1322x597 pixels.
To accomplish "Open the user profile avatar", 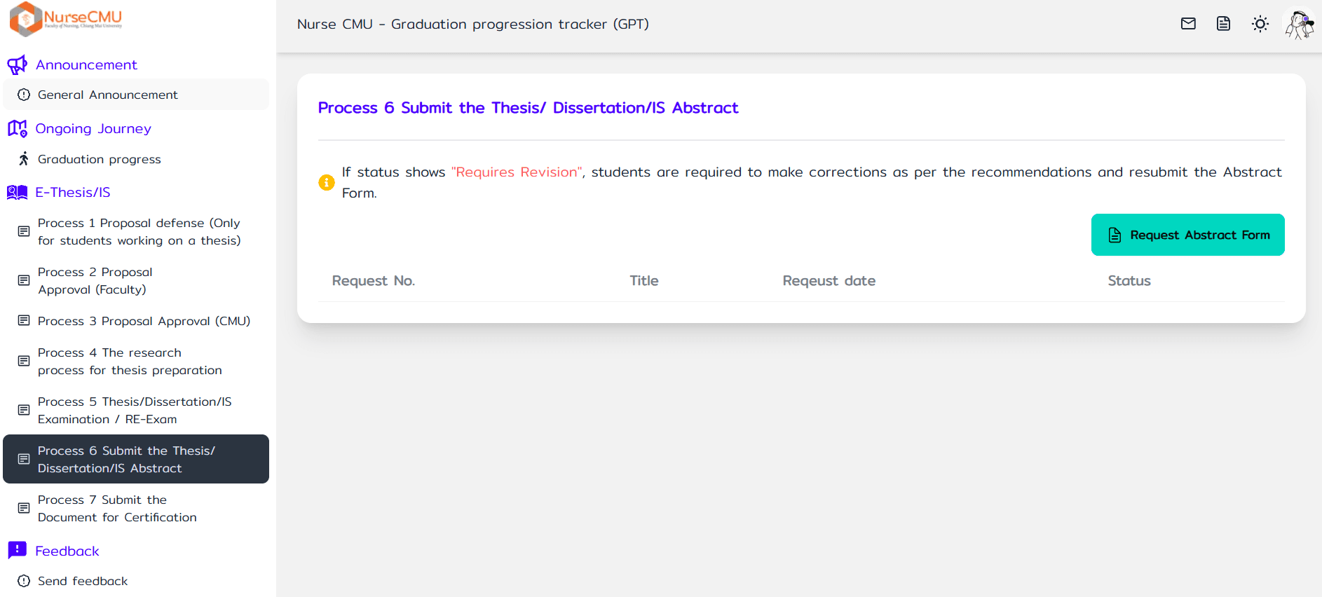I will coord(1299,25).
